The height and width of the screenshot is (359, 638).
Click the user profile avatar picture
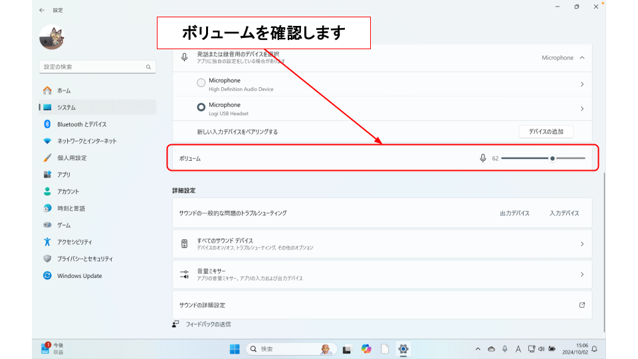(51, 37)
